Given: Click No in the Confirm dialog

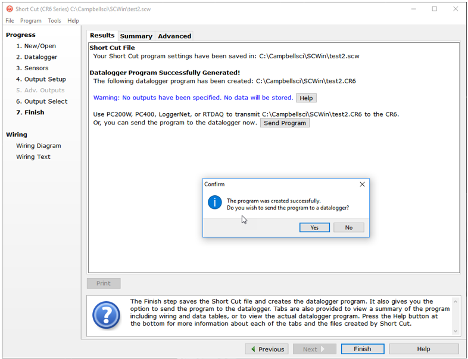Looking at the screenshot, I should pyautogui.click(x=348, y=227).
